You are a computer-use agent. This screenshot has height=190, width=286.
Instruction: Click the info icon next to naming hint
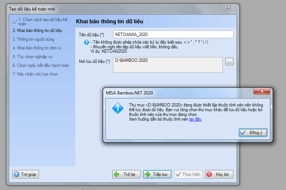tap(86, 42)
